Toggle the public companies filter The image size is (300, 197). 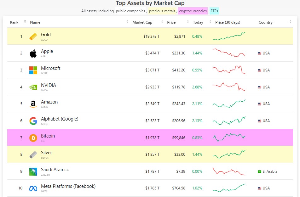(x=130, y=11)
